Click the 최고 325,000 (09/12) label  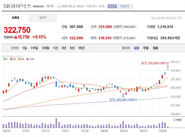(x=155, y=63)
